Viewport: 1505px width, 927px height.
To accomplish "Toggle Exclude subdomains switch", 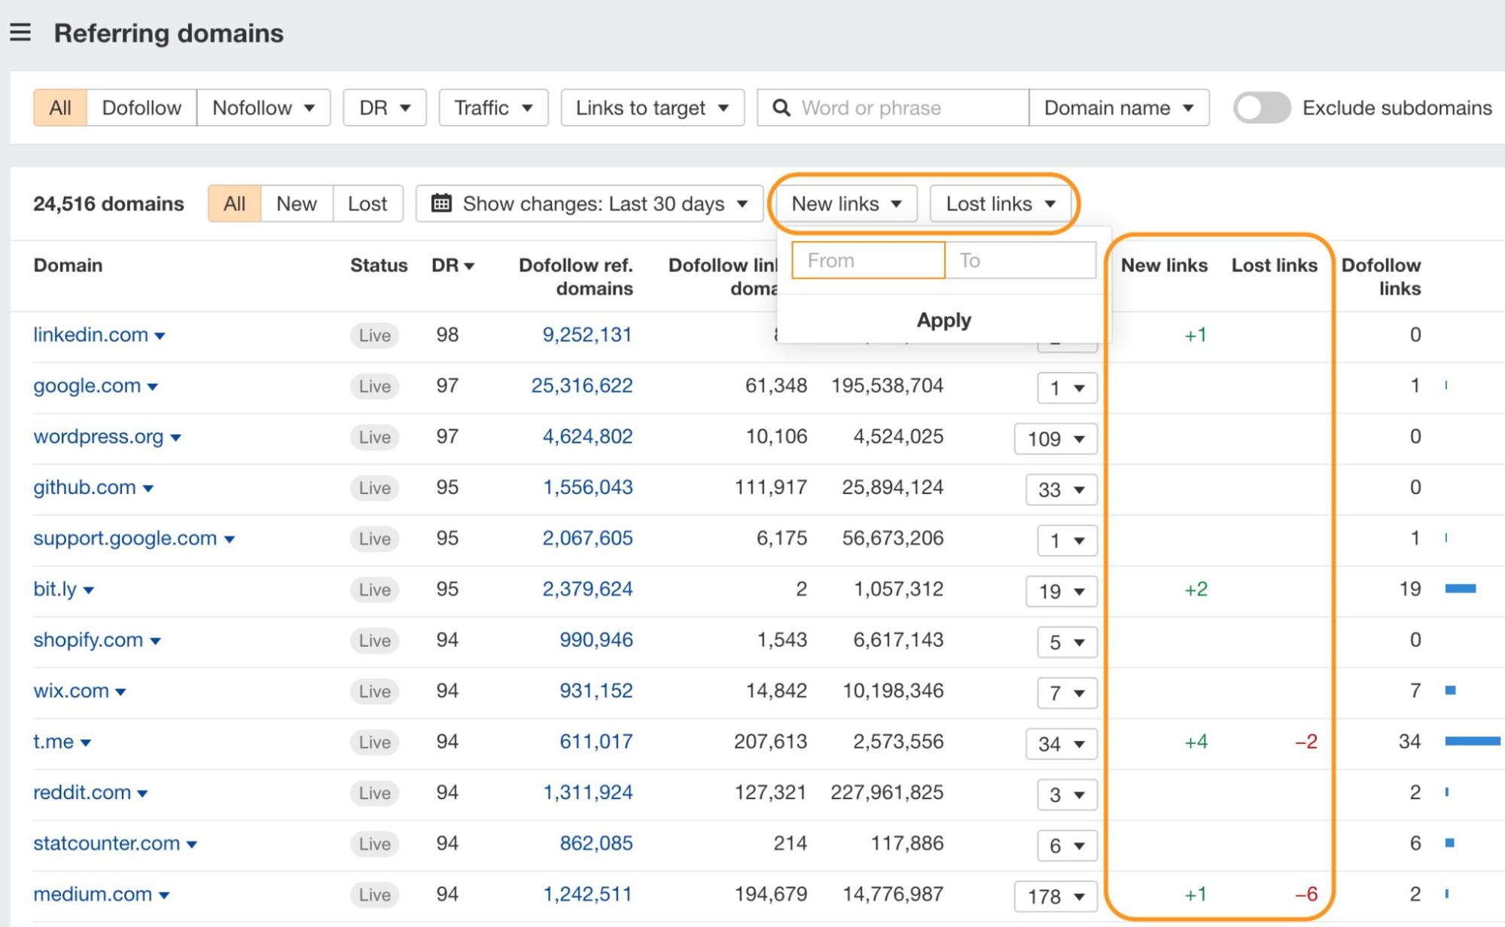I will [1261, 108].
